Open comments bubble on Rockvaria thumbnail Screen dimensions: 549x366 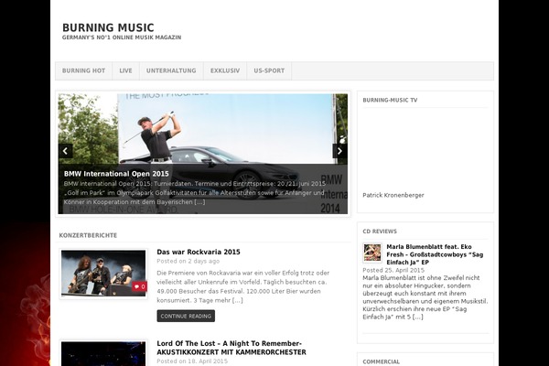[139, 286]
